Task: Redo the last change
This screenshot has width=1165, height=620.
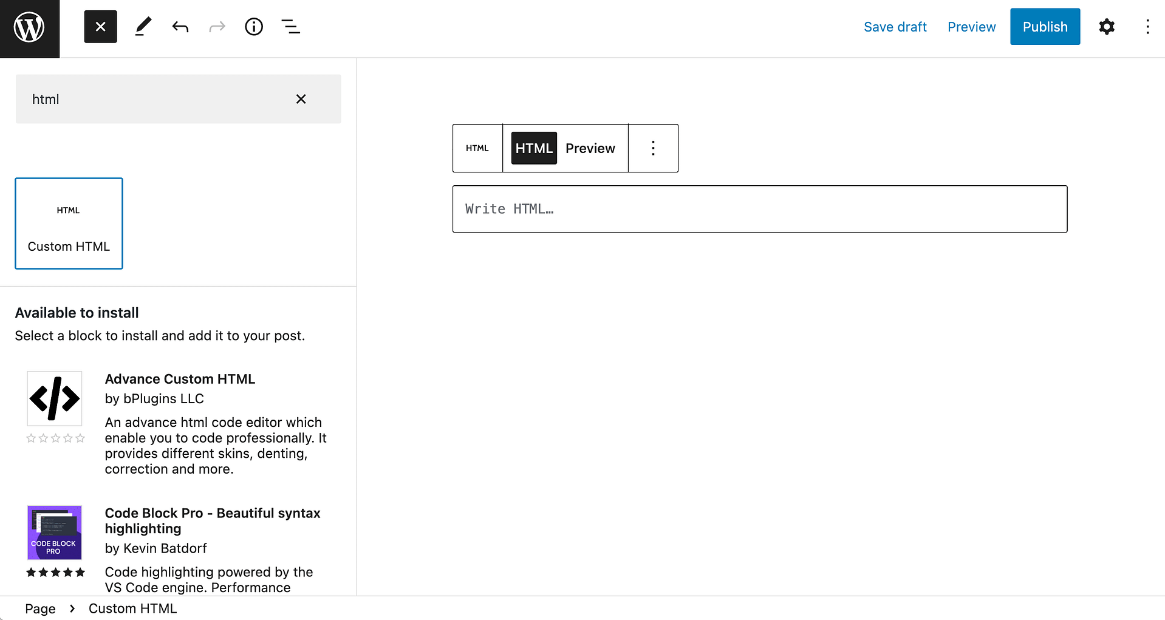Action: point(217,26)
